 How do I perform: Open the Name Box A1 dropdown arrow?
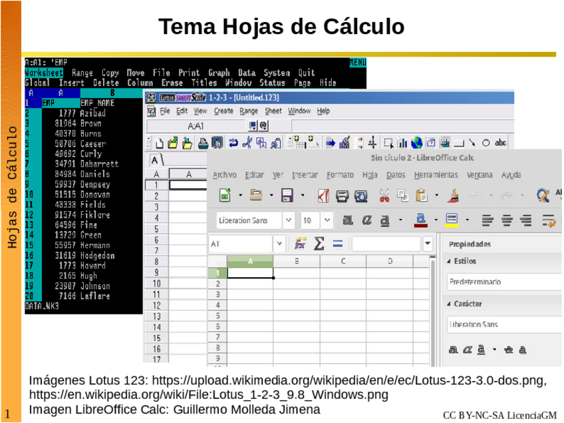pos(279,244)
